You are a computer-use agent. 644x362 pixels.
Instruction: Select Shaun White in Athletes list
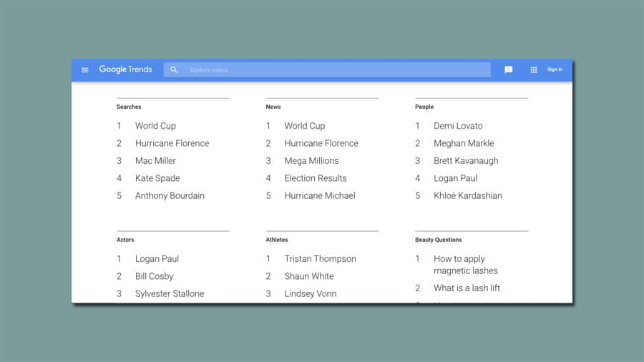(309, 276)
